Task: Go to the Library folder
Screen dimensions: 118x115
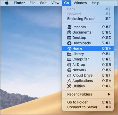Action: (88, 54)
